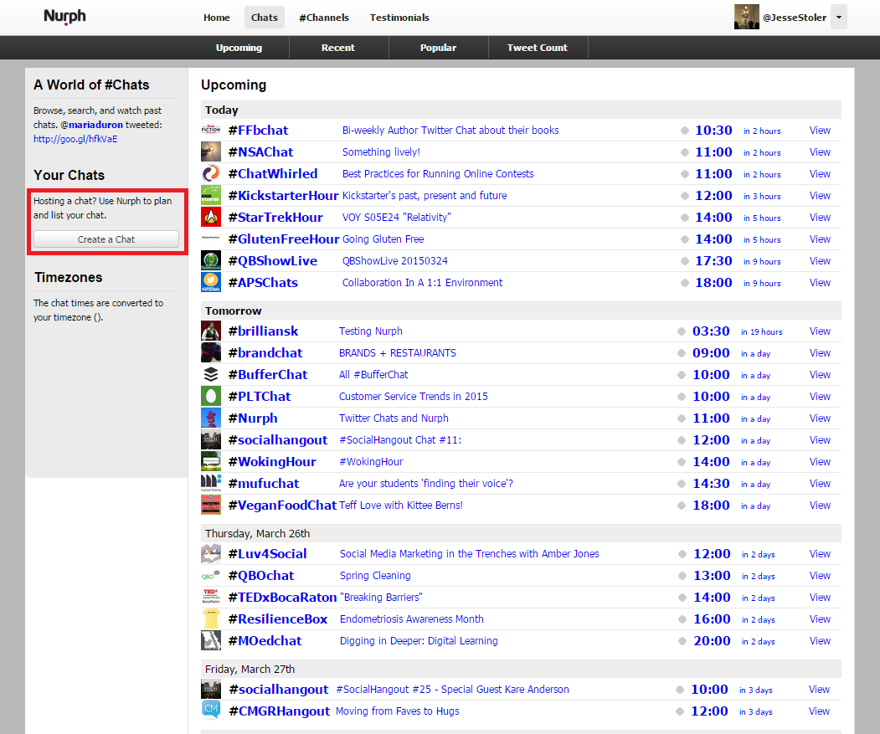Switch to the Popular tab
The width and height of the screenshot is (880, 734).
click(438, 48)
